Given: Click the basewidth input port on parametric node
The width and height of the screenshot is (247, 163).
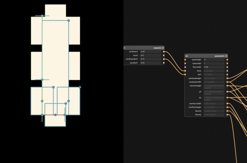Looking at the screenshot, I should tap(185, 64).
